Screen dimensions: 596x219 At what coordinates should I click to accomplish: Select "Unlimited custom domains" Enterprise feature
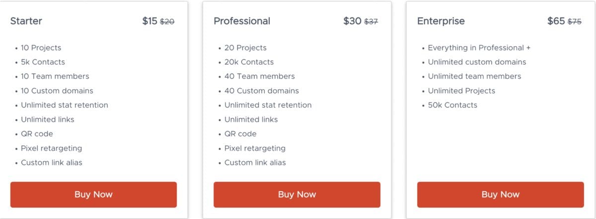(x=477, y=62)
